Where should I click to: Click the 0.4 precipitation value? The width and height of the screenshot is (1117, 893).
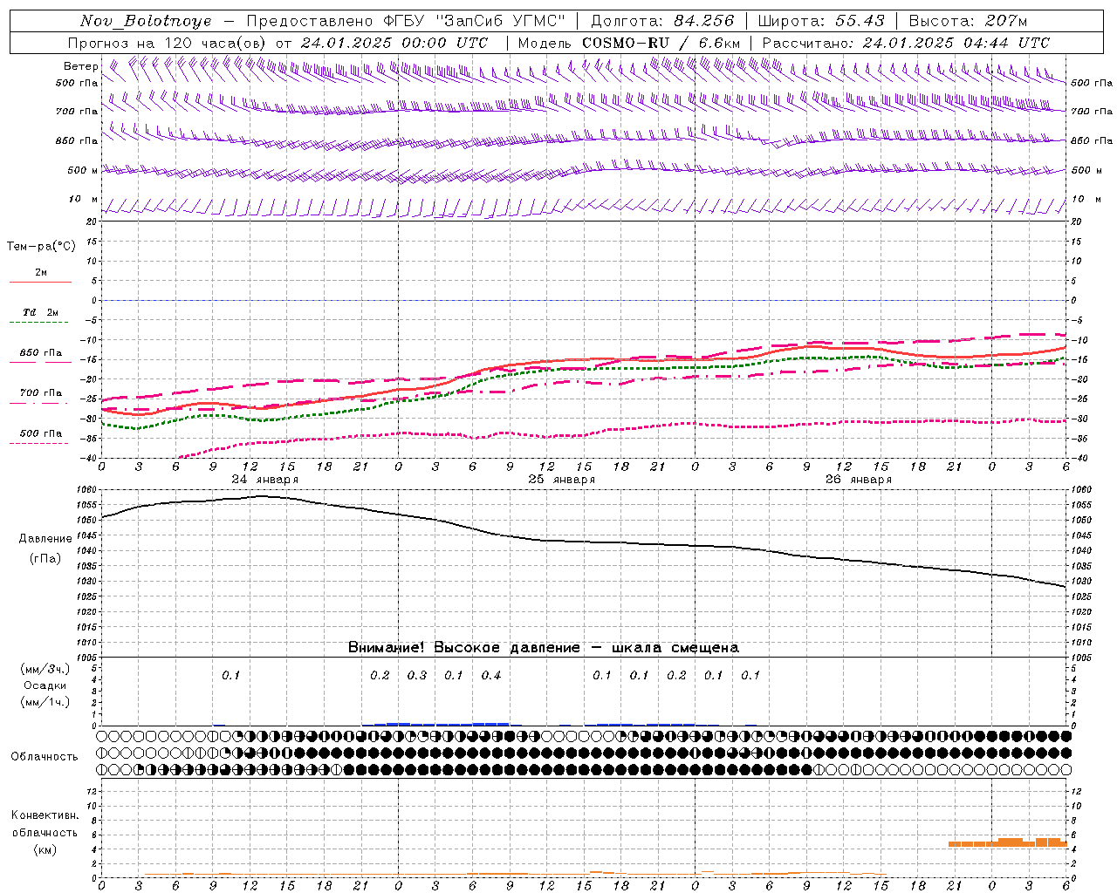tap(491, 676)
